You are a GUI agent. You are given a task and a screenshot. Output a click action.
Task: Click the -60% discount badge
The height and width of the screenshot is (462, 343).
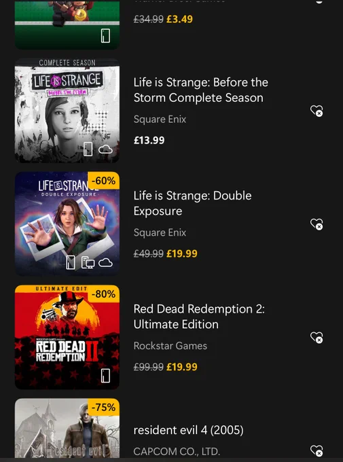point(103,180)
